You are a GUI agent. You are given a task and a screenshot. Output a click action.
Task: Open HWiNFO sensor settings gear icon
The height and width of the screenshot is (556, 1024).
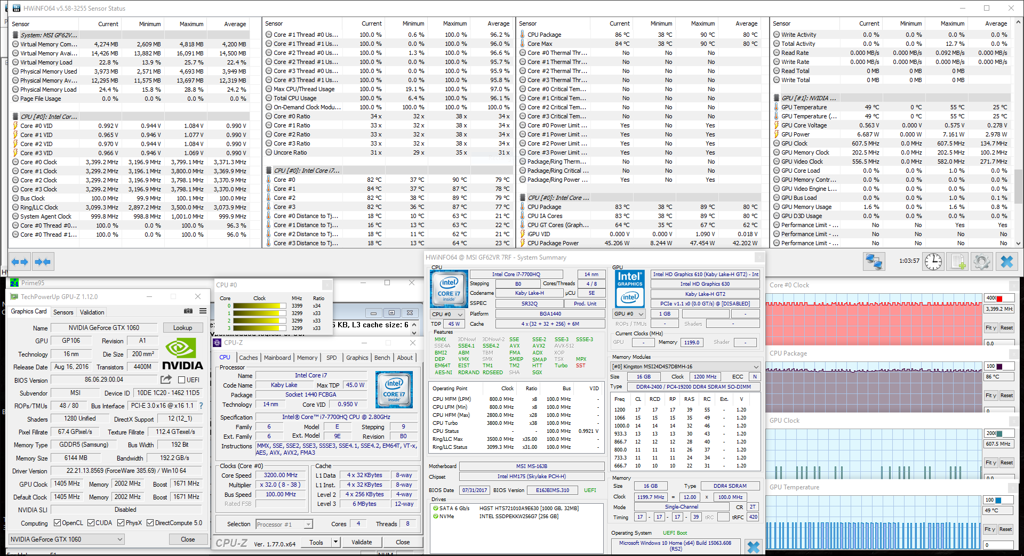pyautogui.click(x=982, y=262)
